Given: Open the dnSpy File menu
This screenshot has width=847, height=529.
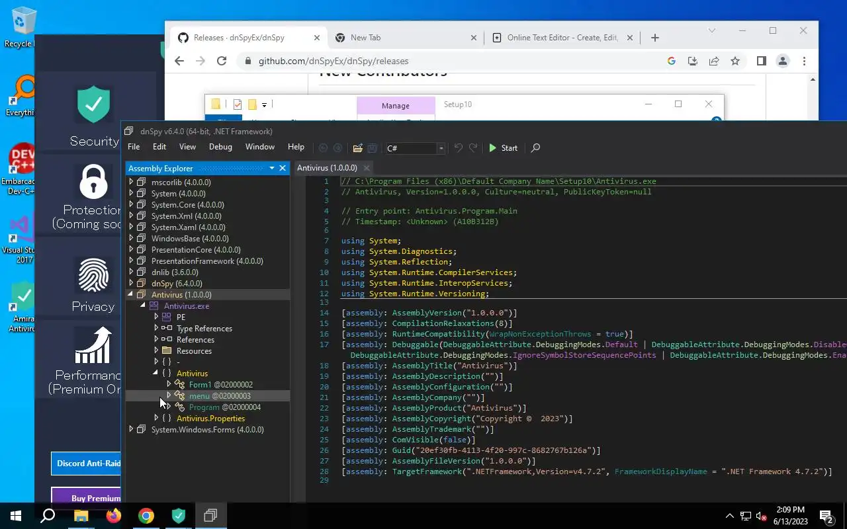Looking at the screenshot, I should (134, 147).
